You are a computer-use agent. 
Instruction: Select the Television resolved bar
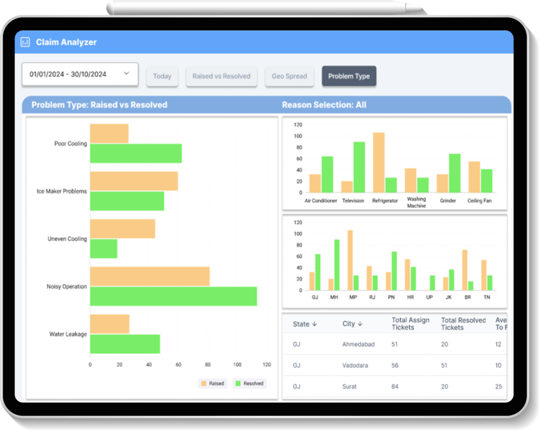point(359,167)
